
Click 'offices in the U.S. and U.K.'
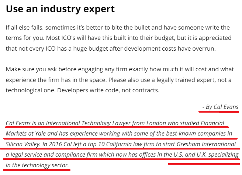[173, 155]
